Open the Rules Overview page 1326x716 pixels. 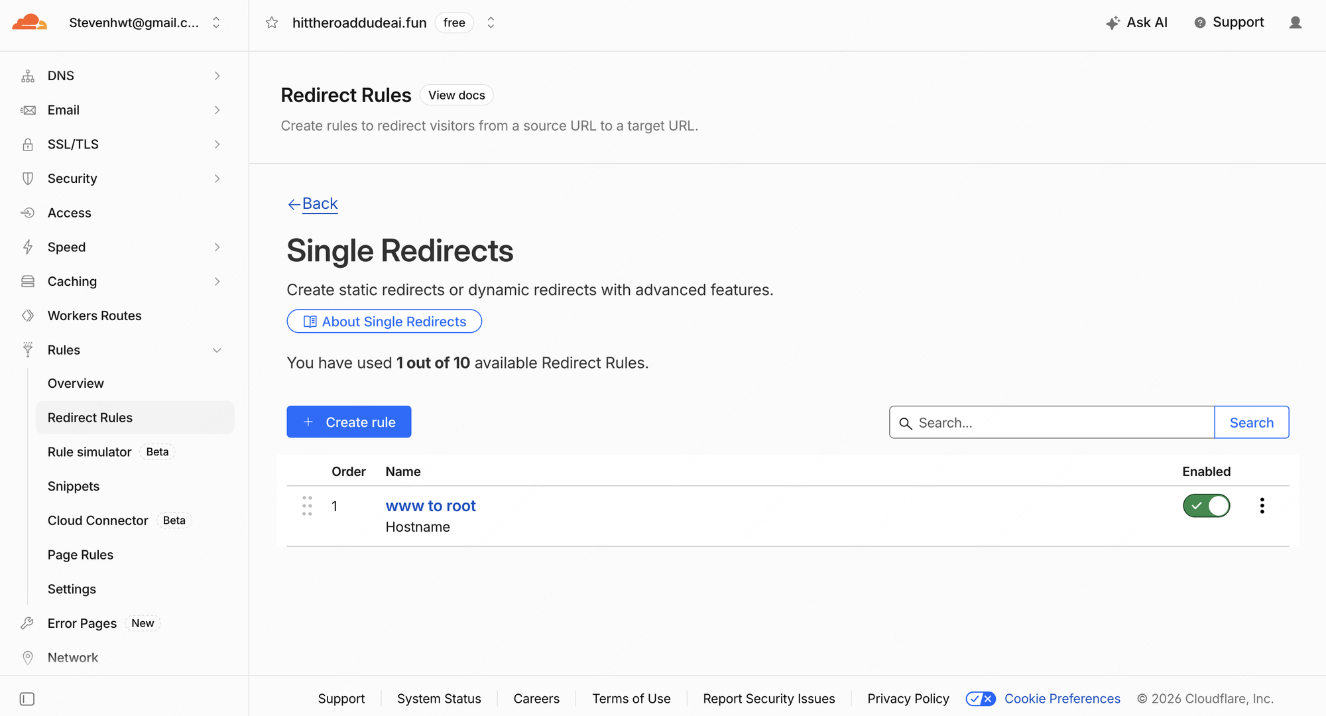(76, 383)
